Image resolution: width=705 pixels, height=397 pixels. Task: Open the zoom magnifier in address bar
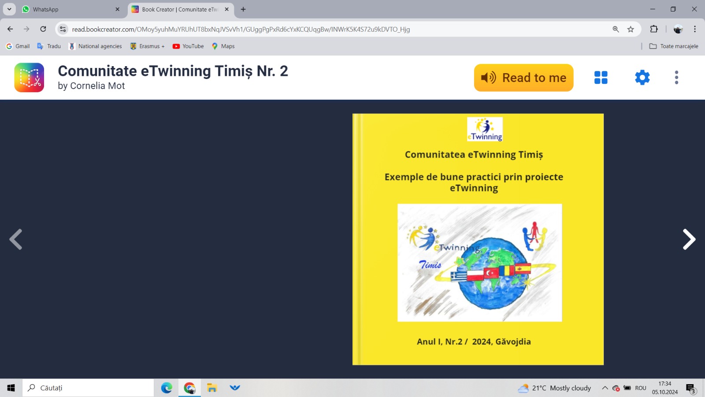[x=616, y=29]
